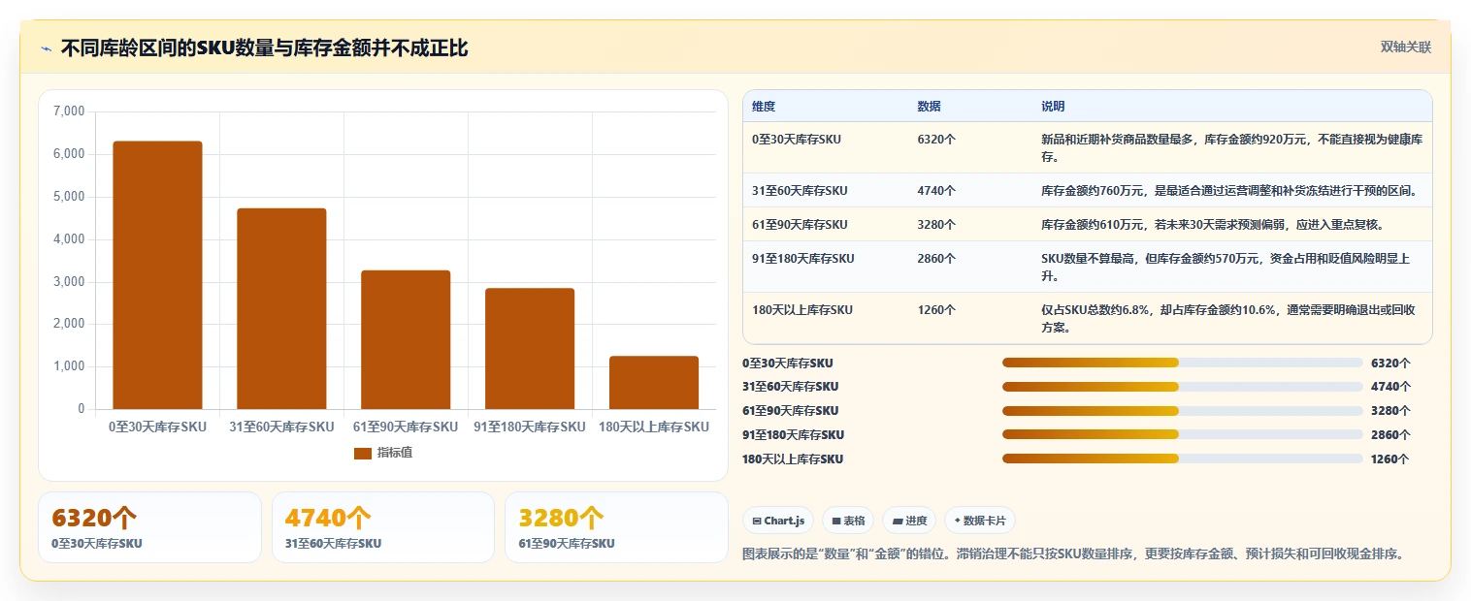Click the progress bar showing 4740个
Viewport: 1471px width, 601px height.
click(1183, 386)
